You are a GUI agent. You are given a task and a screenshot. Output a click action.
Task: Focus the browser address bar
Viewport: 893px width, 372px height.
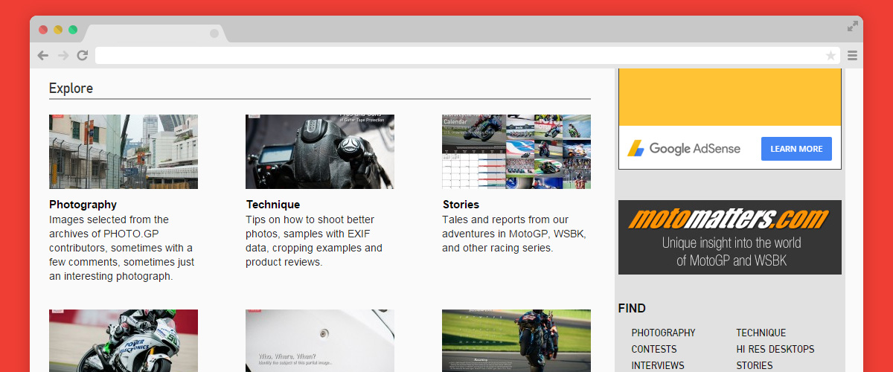pyautogui.click(x=467, y=55)
